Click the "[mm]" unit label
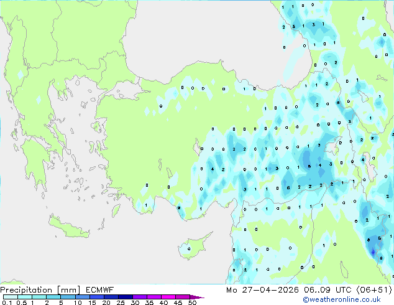394x305 pixels. (x=68, y=290)
